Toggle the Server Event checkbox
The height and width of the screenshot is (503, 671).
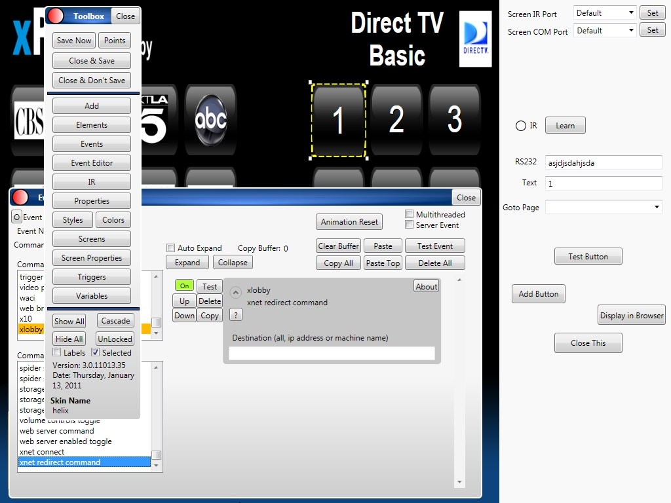point(409,225)
